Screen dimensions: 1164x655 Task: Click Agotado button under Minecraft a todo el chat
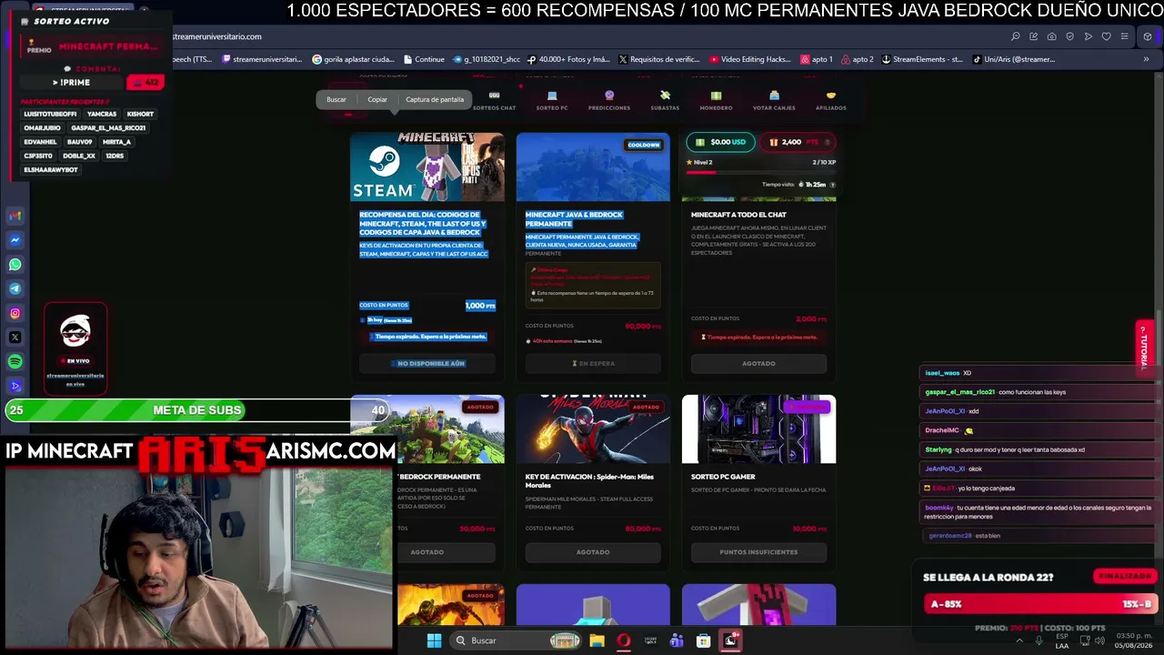point(758,363)
